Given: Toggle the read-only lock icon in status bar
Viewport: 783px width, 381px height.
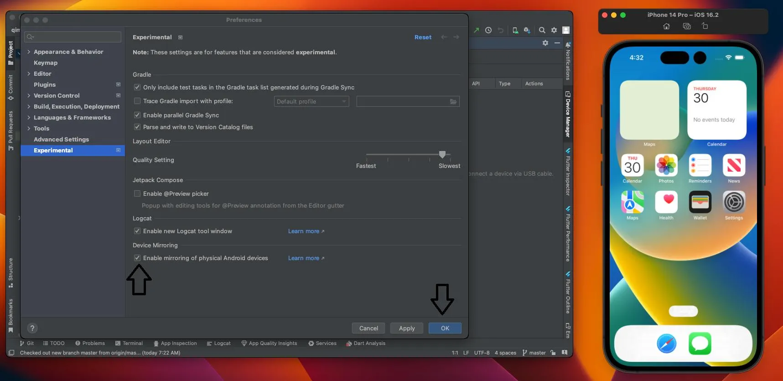Looking at the screenshot, I should pos(553,353).
